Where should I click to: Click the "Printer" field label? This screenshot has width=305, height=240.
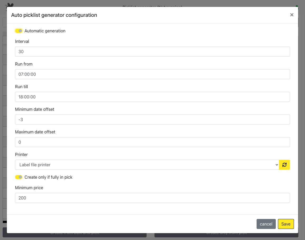coord(21,154)
